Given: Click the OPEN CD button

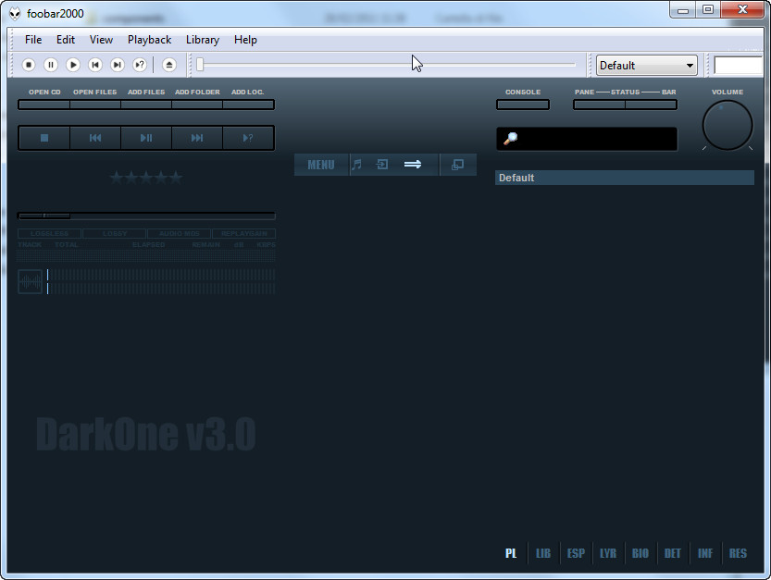Looking at the screenshot, I should pyautogui.click(x=44, y=105).
